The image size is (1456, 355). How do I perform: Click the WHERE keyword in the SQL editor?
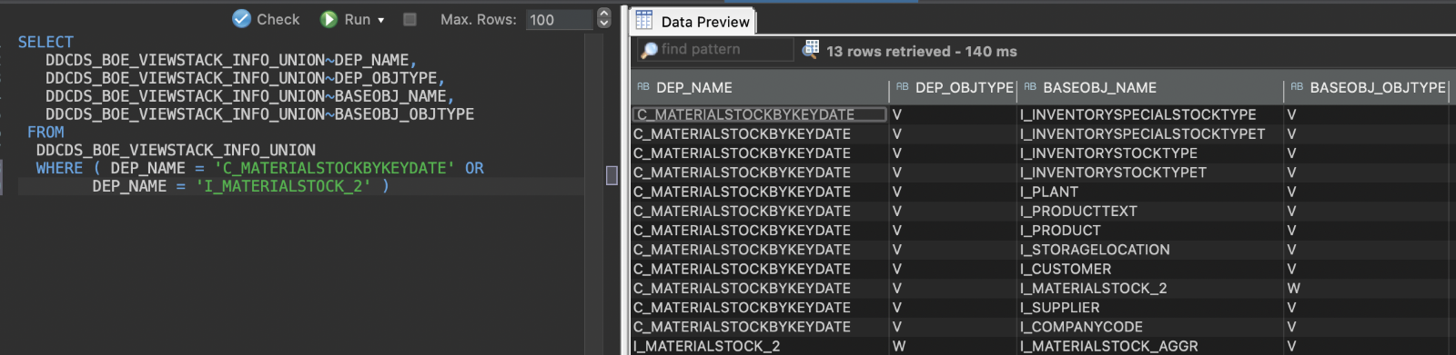(59, 168)
